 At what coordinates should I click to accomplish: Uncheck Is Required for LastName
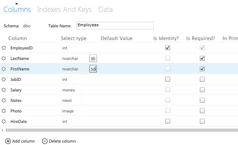pos(202,58)
